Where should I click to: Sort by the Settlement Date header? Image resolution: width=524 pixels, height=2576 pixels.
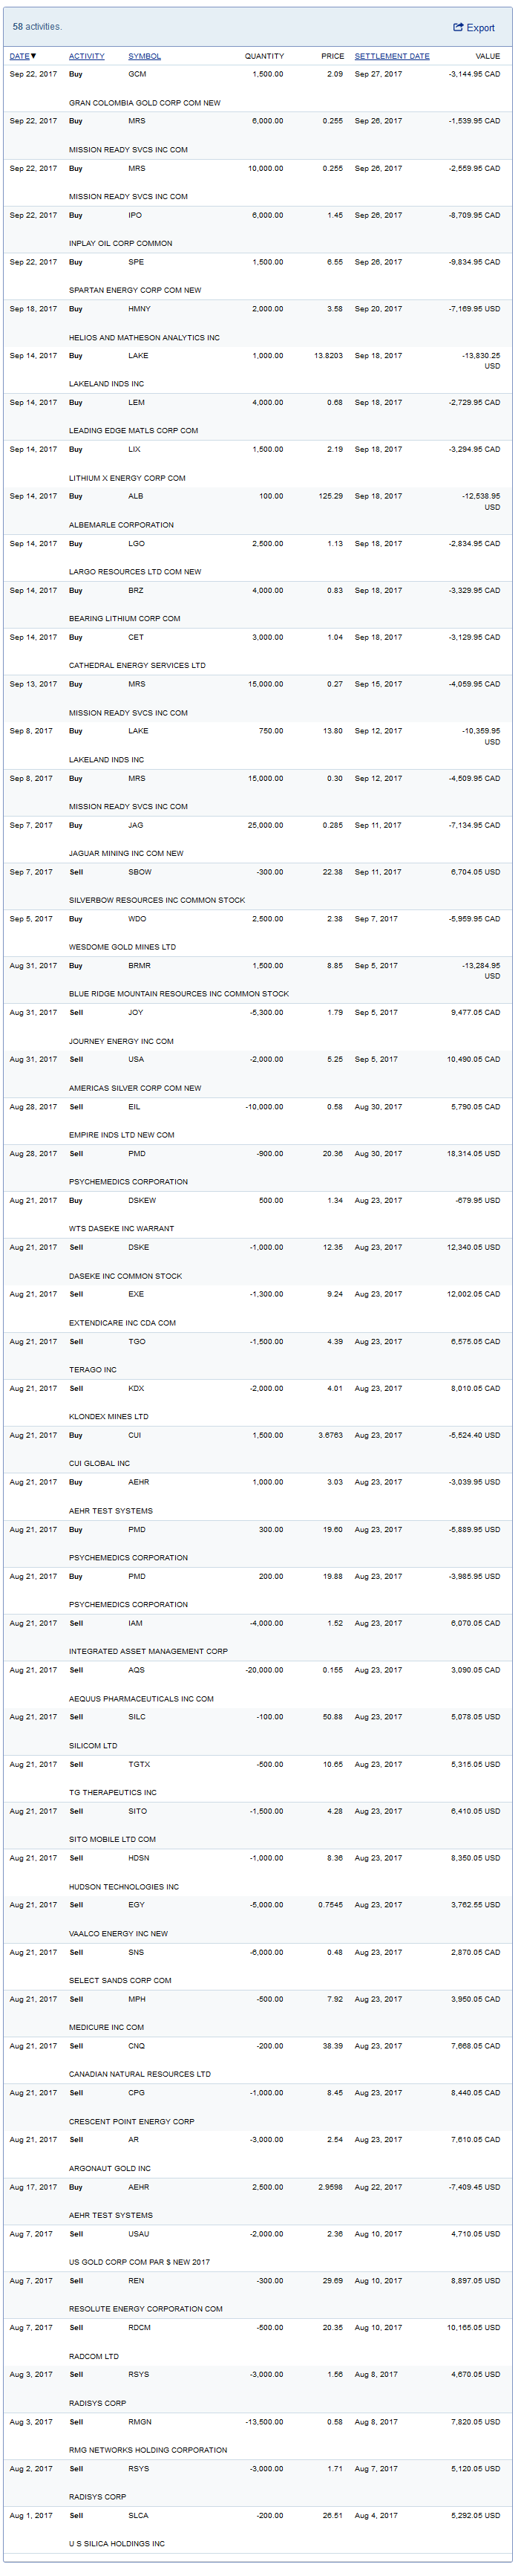(x=391, y=56)
